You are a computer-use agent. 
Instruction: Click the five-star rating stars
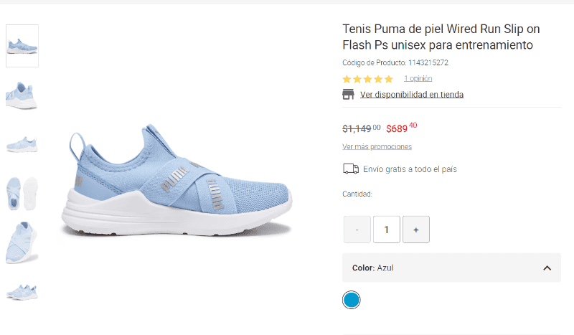point(368,79)
